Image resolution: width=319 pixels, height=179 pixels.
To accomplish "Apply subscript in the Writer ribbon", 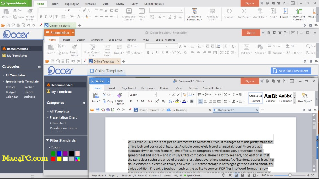I will click(163, 101).
